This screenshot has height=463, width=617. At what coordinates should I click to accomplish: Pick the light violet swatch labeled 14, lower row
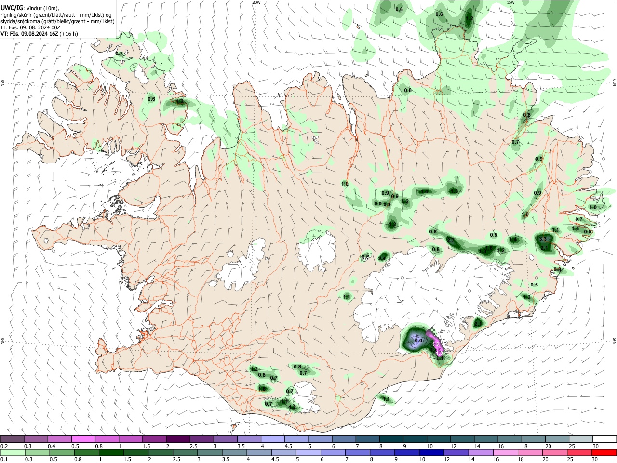[481, 452]
